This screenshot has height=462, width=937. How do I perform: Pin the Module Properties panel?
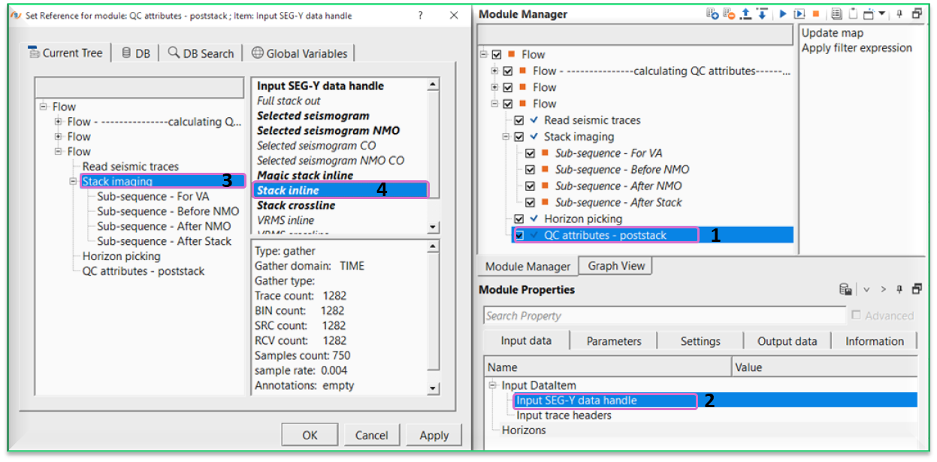[x=899, y=289]
